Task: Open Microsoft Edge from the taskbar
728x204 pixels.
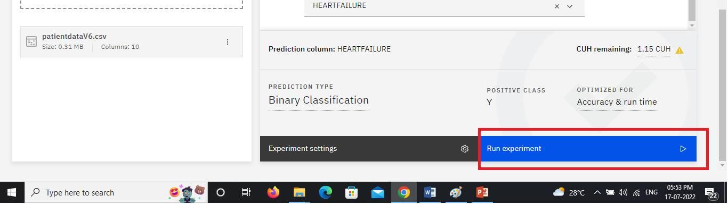Action: tap(325, 192)
